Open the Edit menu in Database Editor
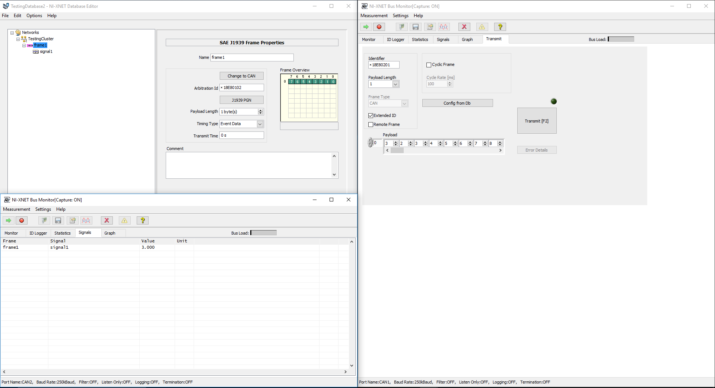This screenshot has height=388, width=715. 18,16
